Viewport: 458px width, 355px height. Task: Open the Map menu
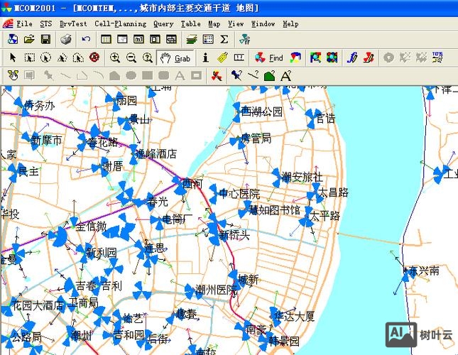[214, 23]
